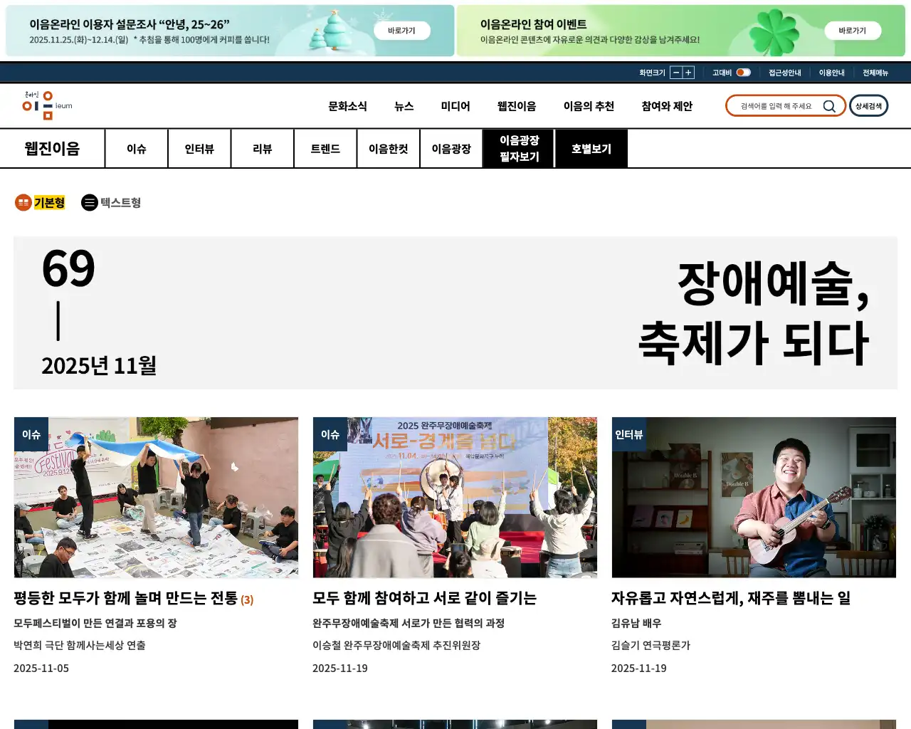
Task: Decrease screen size with minus button
Action: [676, 73]
